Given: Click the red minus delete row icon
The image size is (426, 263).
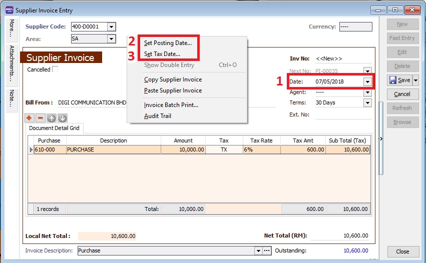Looking at the screenshot, I should [41, 118].
